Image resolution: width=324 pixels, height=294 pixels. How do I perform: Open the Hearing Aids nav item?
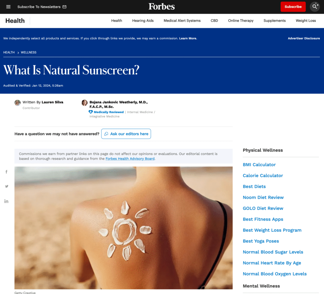pos(143,21)
